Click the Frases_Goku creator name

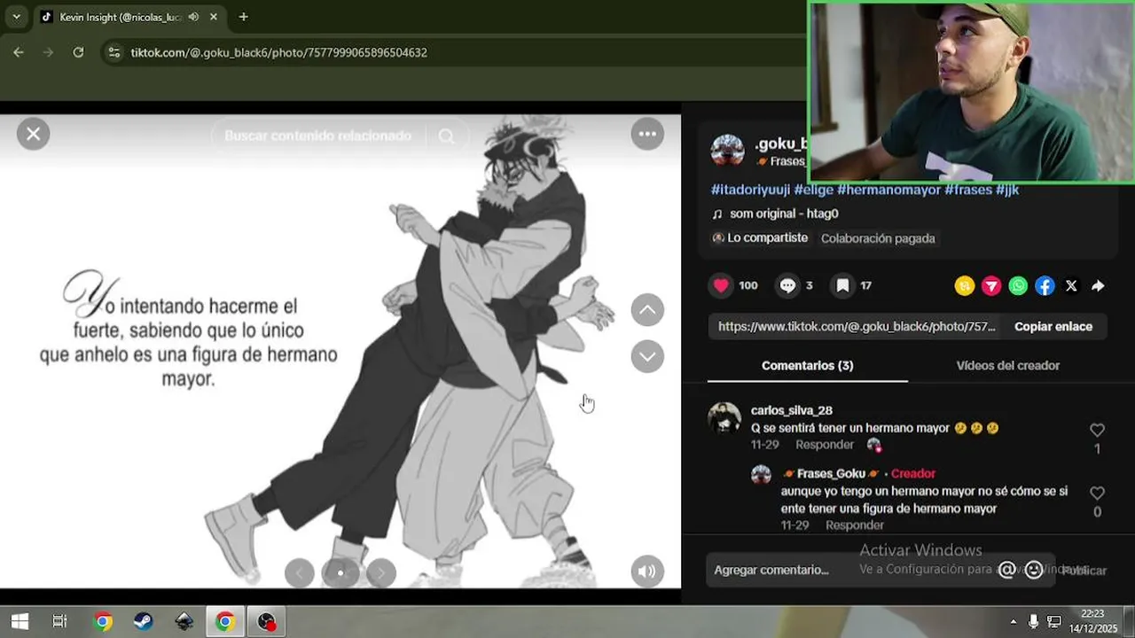[831, 474]
